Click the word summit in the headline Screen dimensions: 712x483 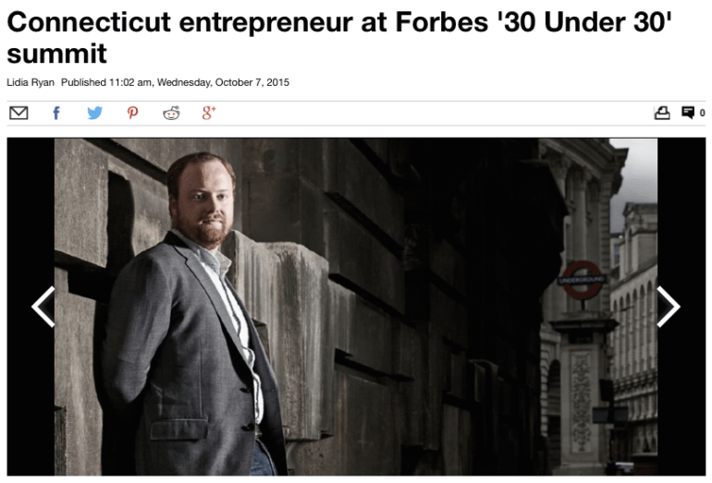tap(56, 54)
